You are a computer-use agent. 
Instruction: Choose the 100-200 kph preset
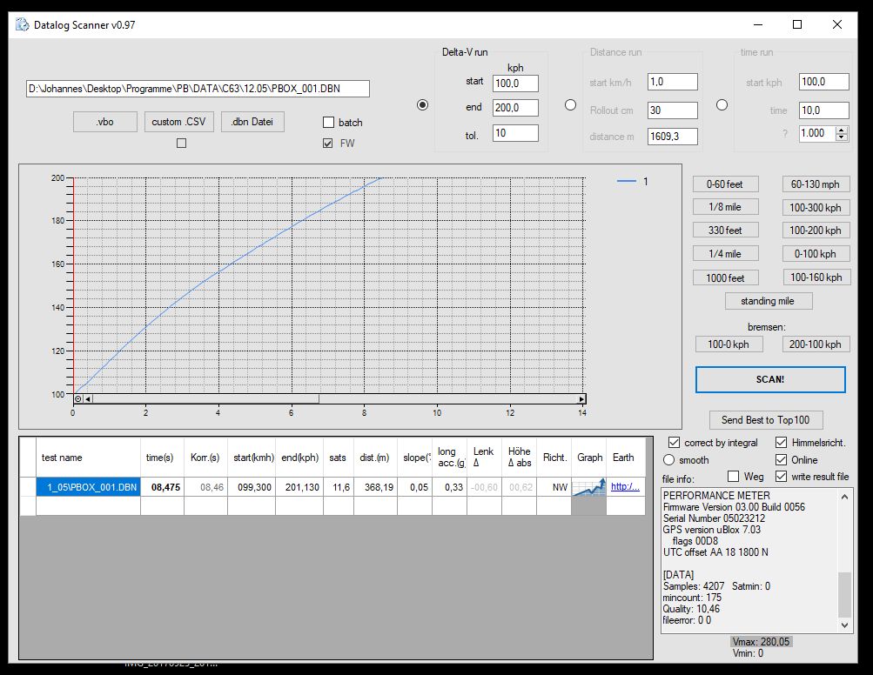click(x=815, y=231)
